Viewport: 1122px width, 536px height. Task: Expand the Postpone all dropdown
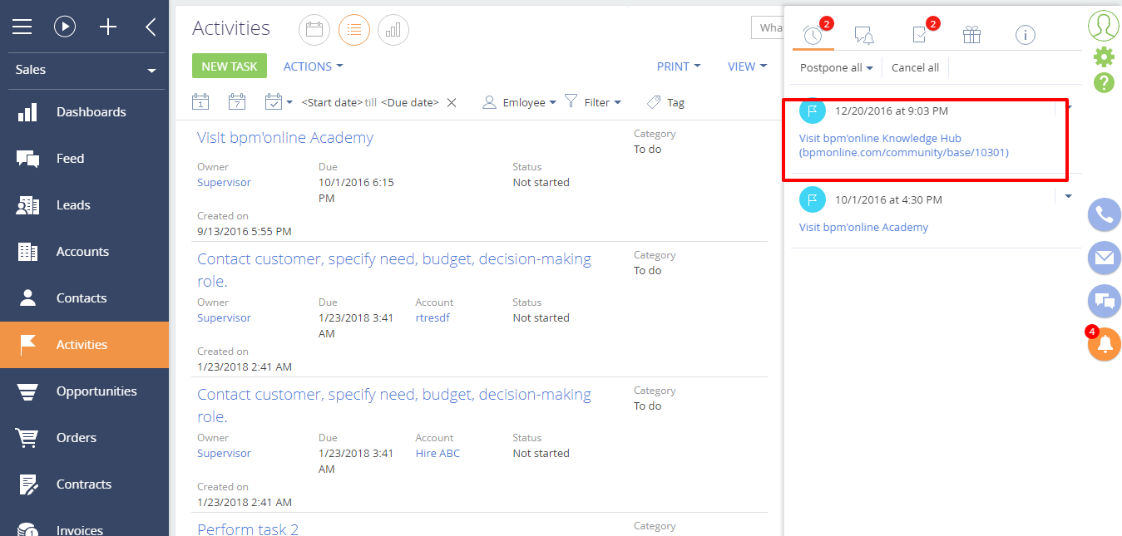click(x=834, y=67)
